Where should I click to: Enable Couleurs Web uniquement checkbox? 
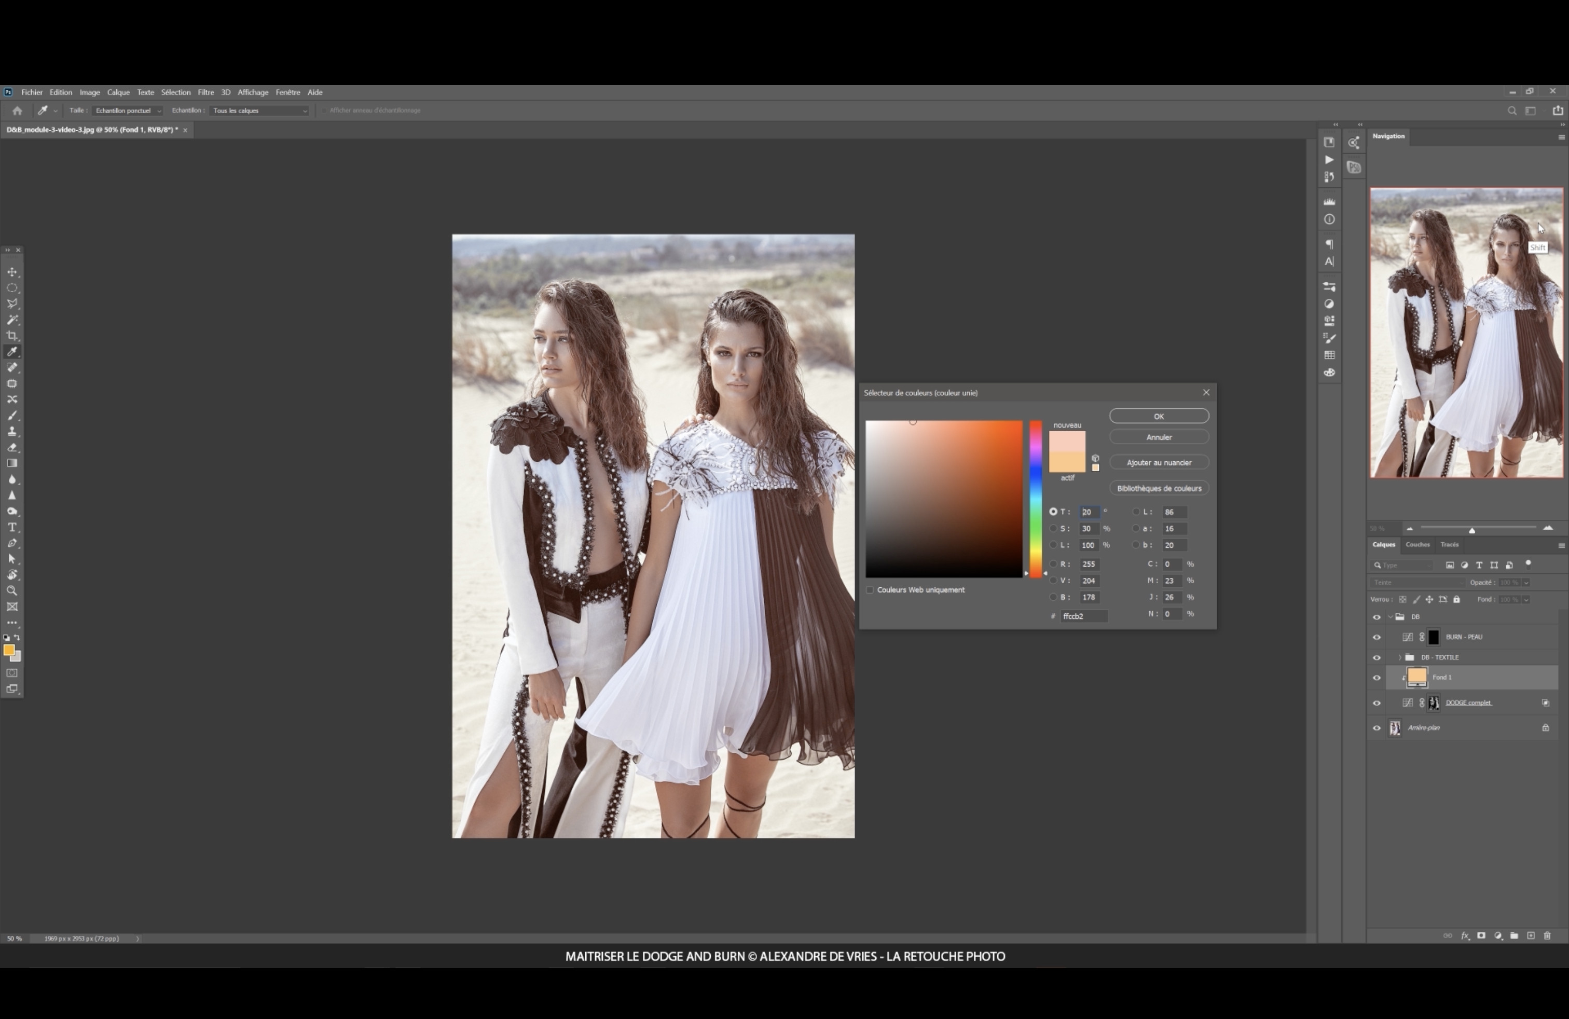coord(870,590)
